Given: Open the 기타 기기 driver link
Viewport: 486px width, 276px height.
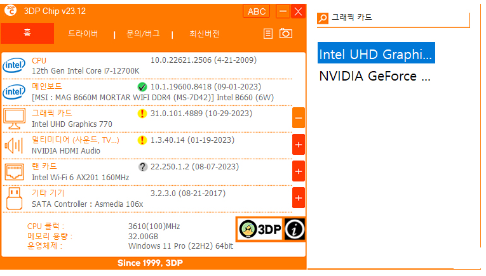Looking at the screenshot, I should [48, 193].
